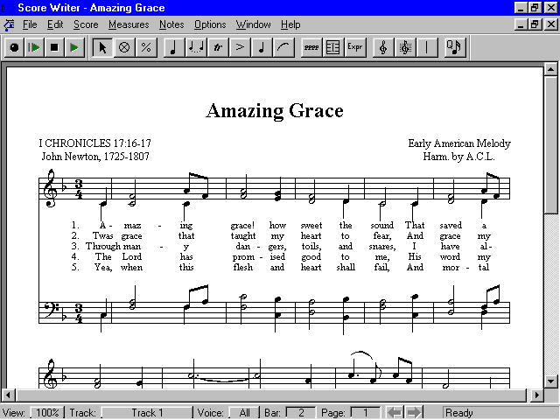Image resolution: width=560 pixels, height=420 pixels.
Task: Select the treble clef tool
Action: tap(383, 47)
